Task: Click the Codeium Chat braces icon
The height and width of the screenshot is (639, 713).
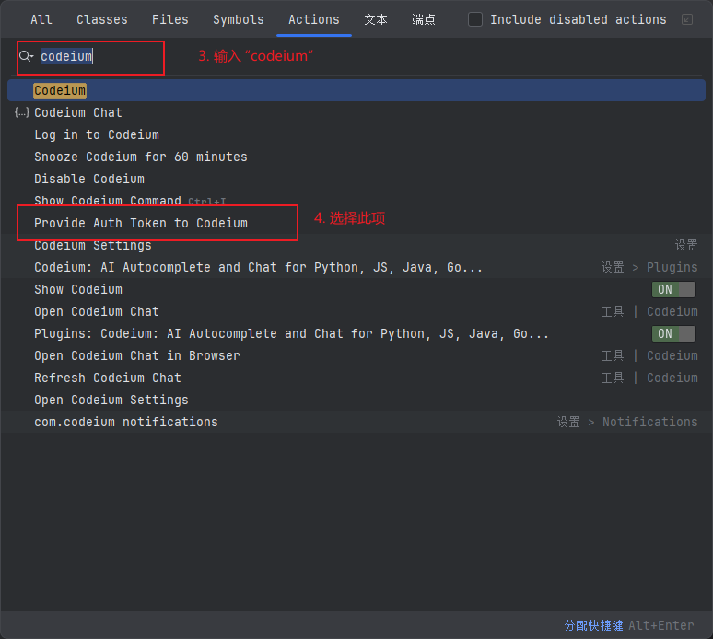Action: (x=22, y=112)
